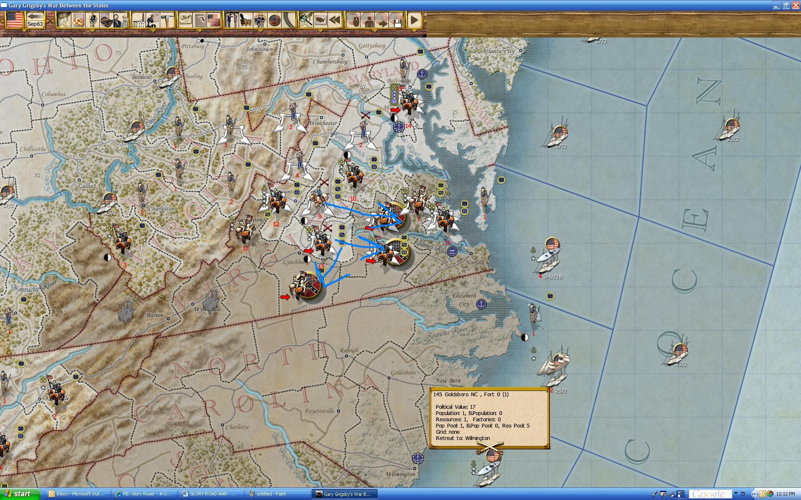Click the round Confederate emblem icon
801x500 pixels.
click(x=275, y=20)
